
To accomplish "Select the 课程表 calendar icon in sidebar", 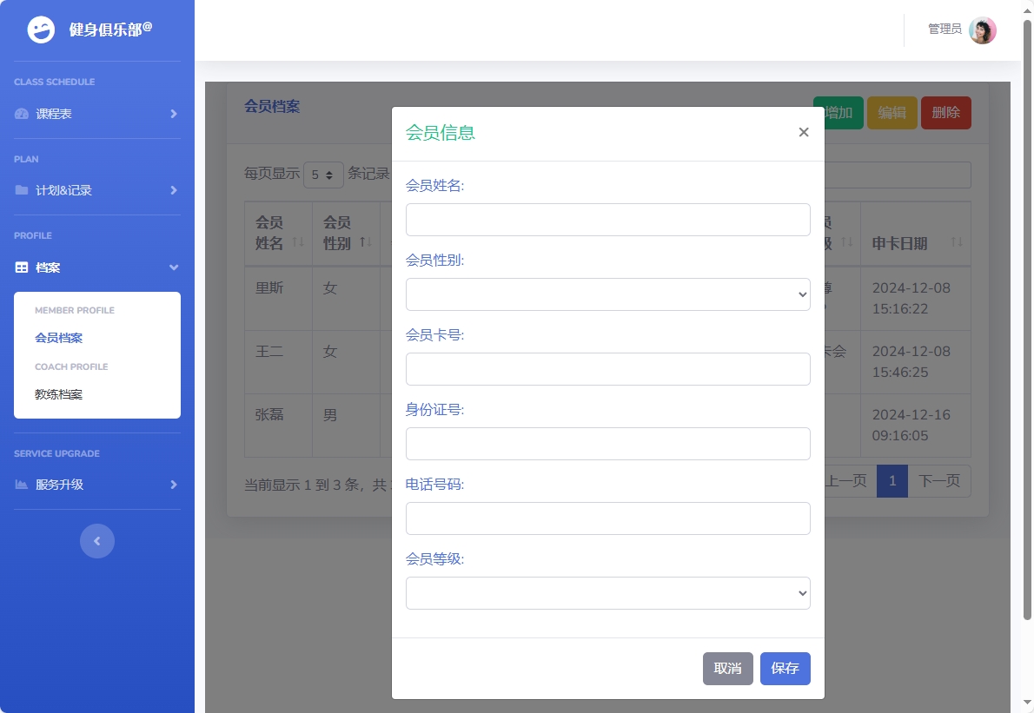I will point(22,114).
